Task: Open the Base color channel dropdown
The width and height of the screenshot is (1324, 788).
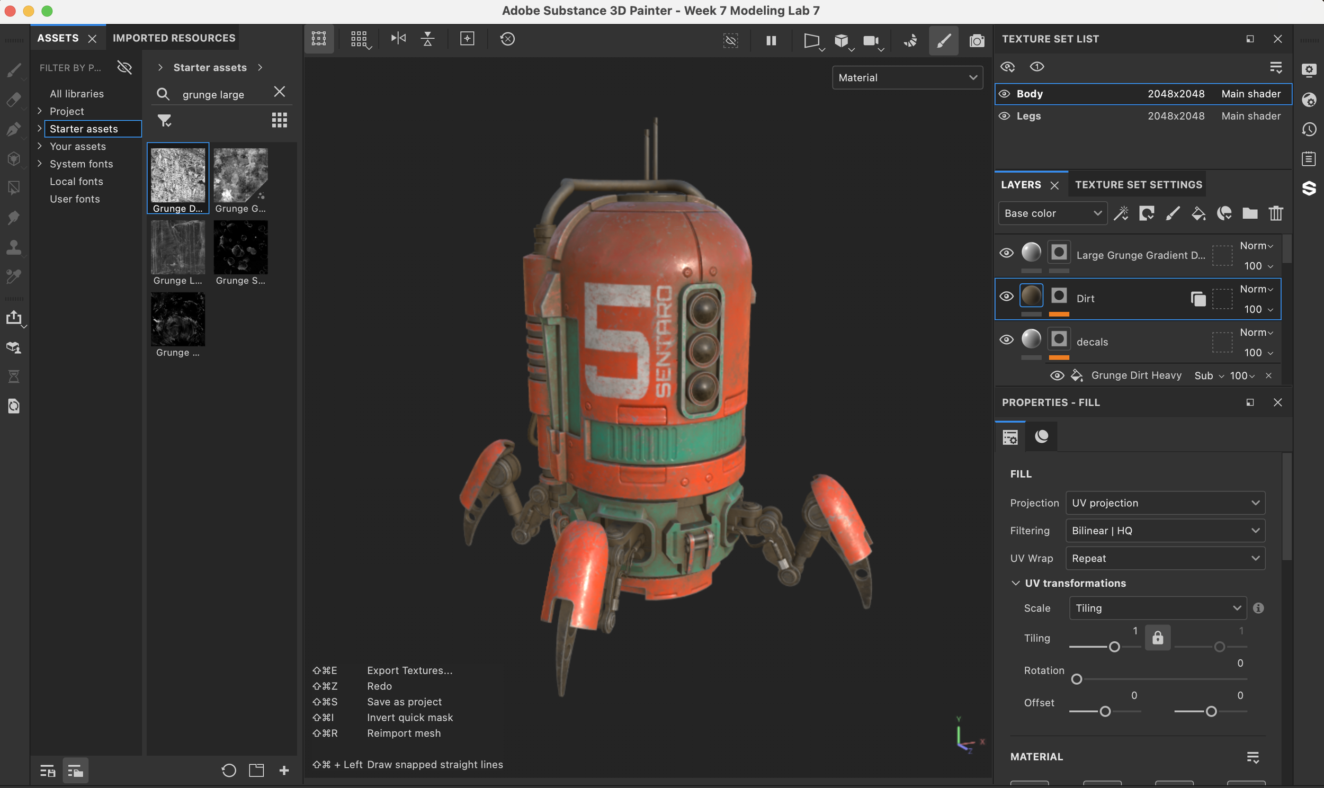Action: point(1052,213)
